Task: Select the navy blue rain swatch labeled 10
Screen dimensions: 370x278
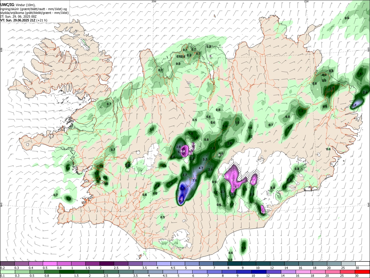Action: pos(258,272)
